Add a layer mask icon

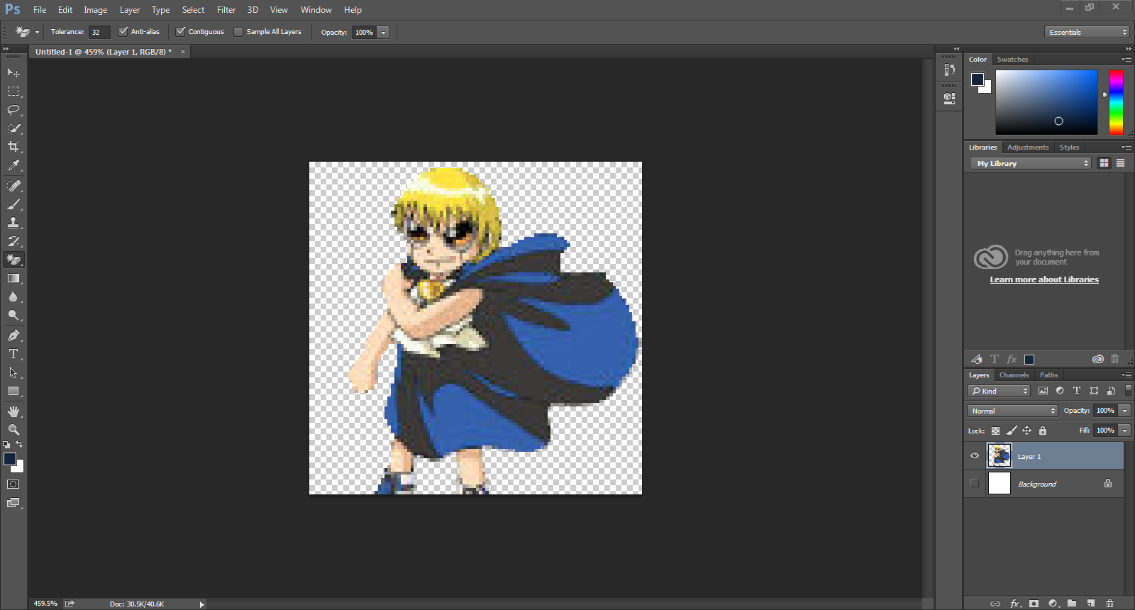1034,604
